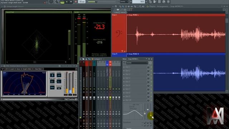Image resolution: width=229 pixels, height=129 pixels.
Task: Select the zoom tool in the Playlist toolbar
Action: point(140,6)
